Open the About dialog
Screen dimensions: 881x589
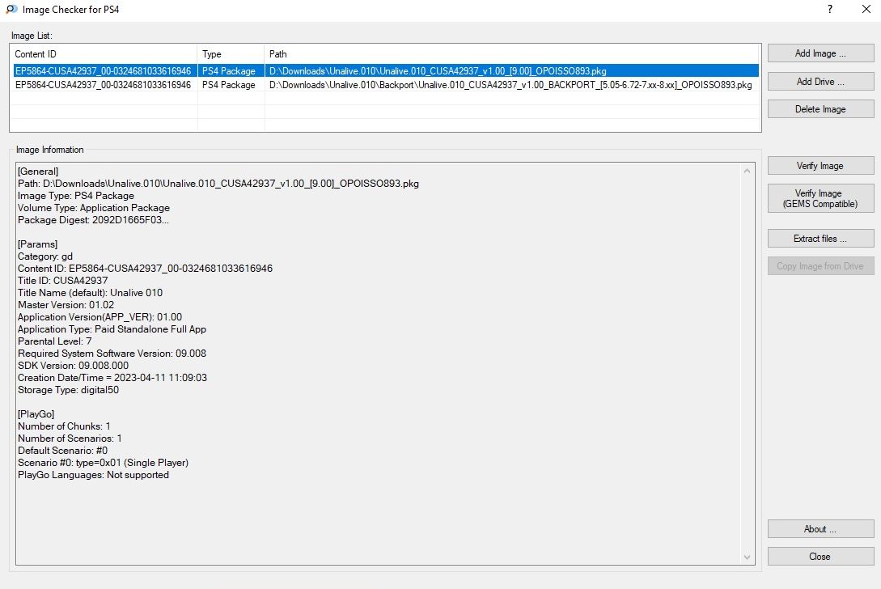[820, 529]
